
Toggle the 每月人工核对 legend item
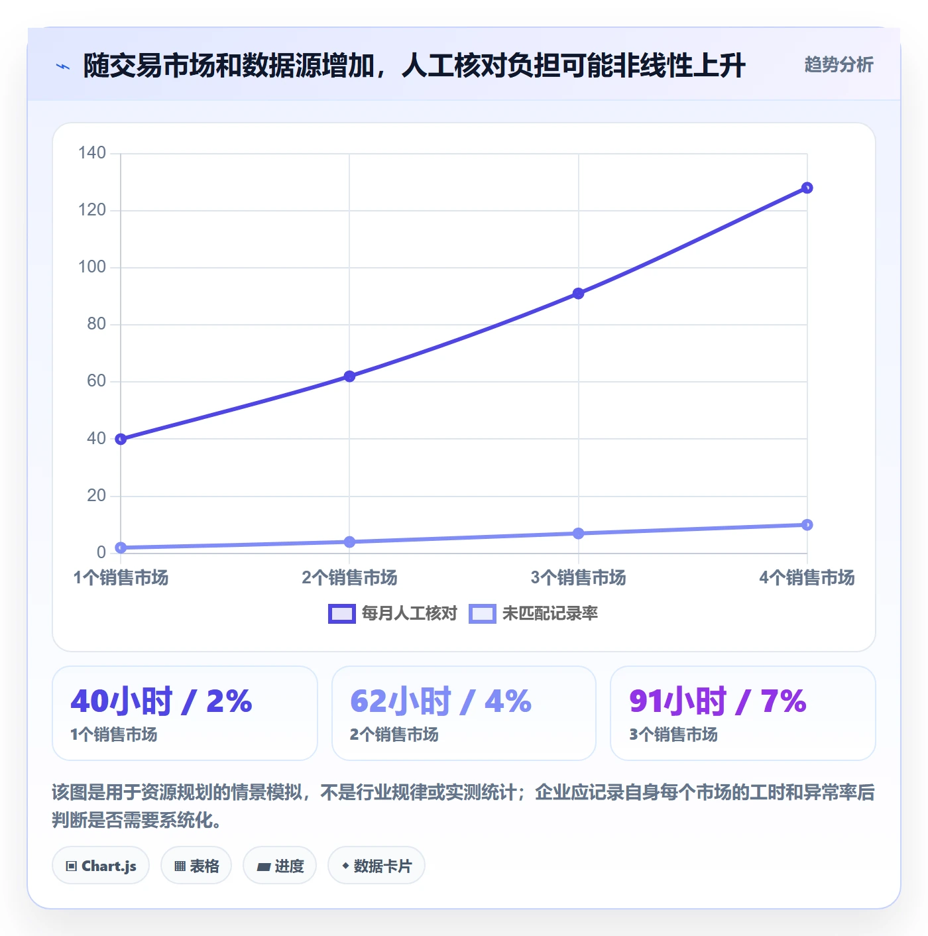pos(393,614)
